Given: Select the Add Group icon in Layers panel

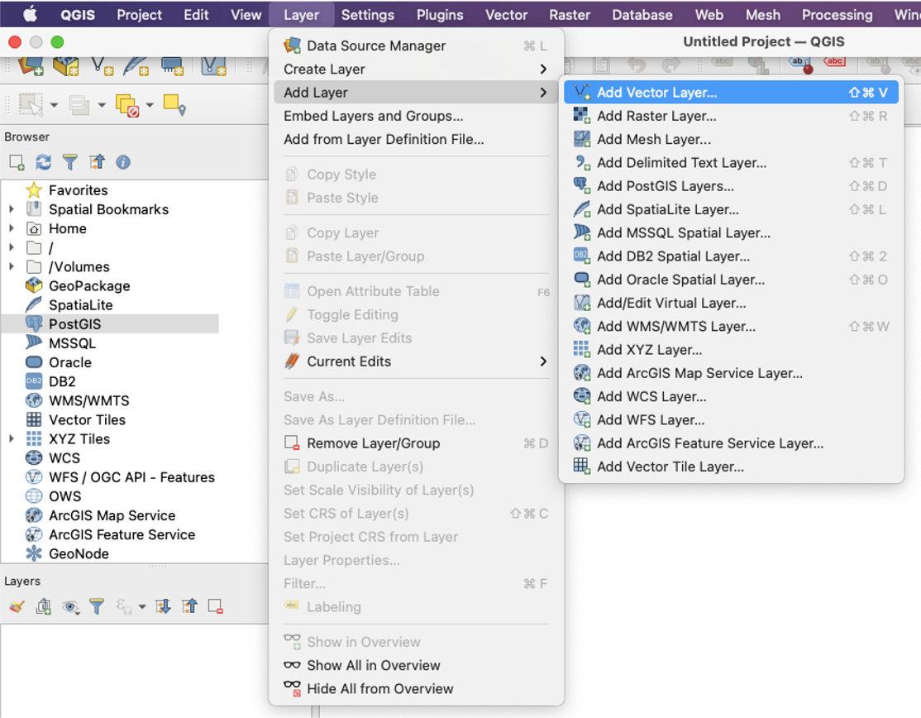Looking at the screenshot, I should pyautogui.click(x=43, y=607).
